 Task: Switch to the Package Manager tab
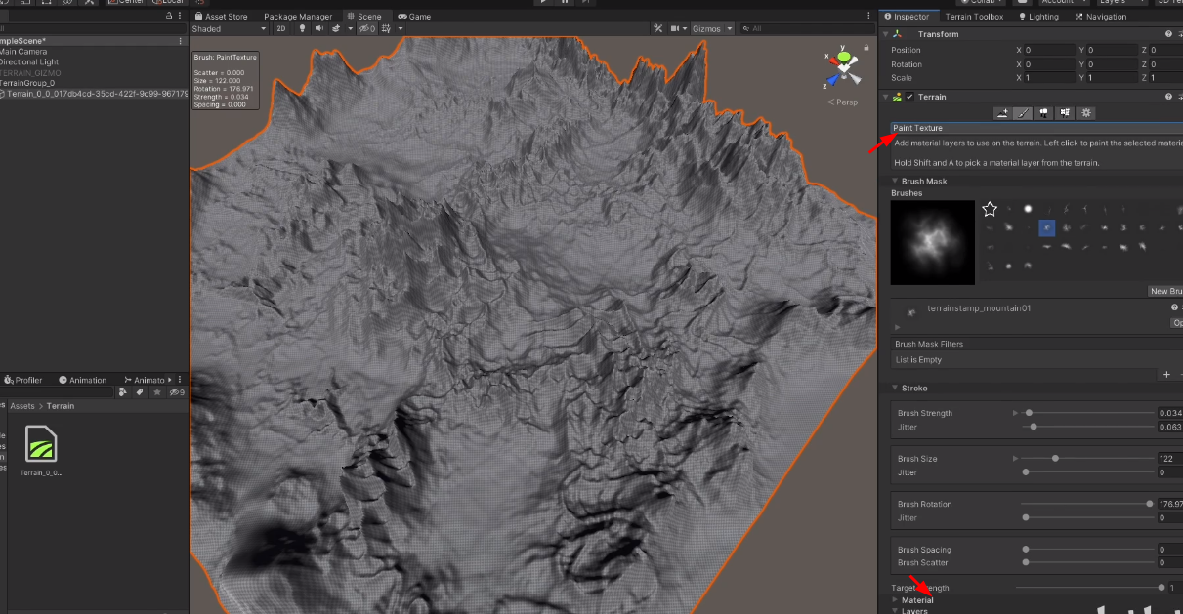(298, 17)
